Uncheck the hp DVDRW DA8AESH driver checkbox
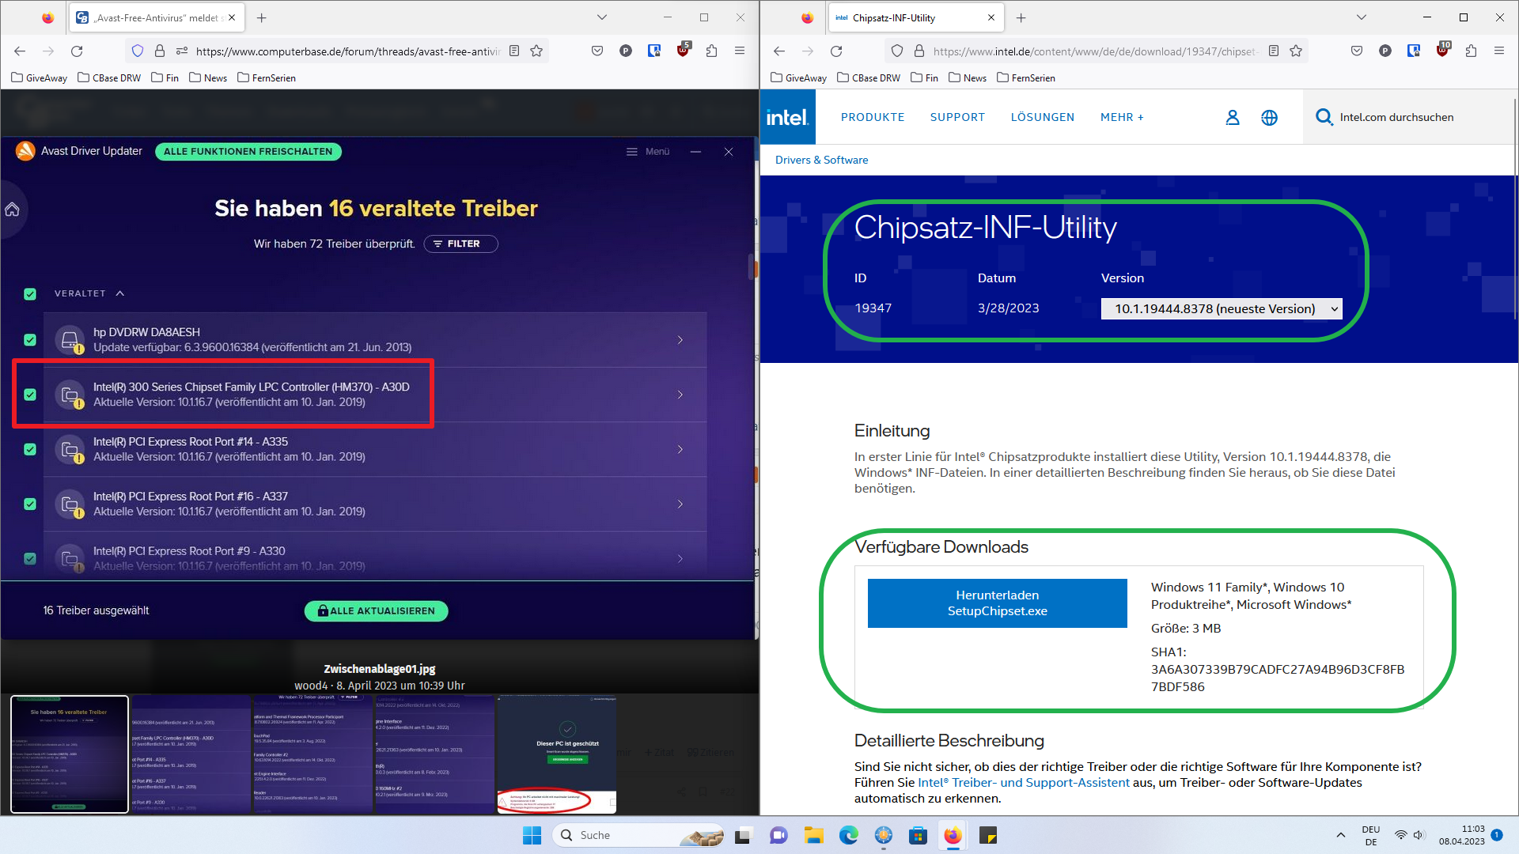The height and width of the screenshot is (854, 1519). click(30, 340)
